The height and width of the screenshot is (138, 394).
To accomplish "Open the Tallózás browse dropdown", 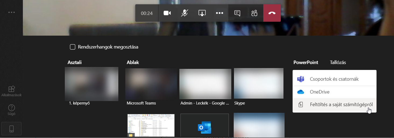I will [x=338, y=62].
